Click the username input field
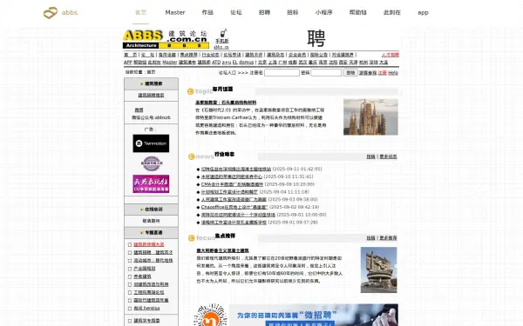523x326 pixels. pos(282,72)
